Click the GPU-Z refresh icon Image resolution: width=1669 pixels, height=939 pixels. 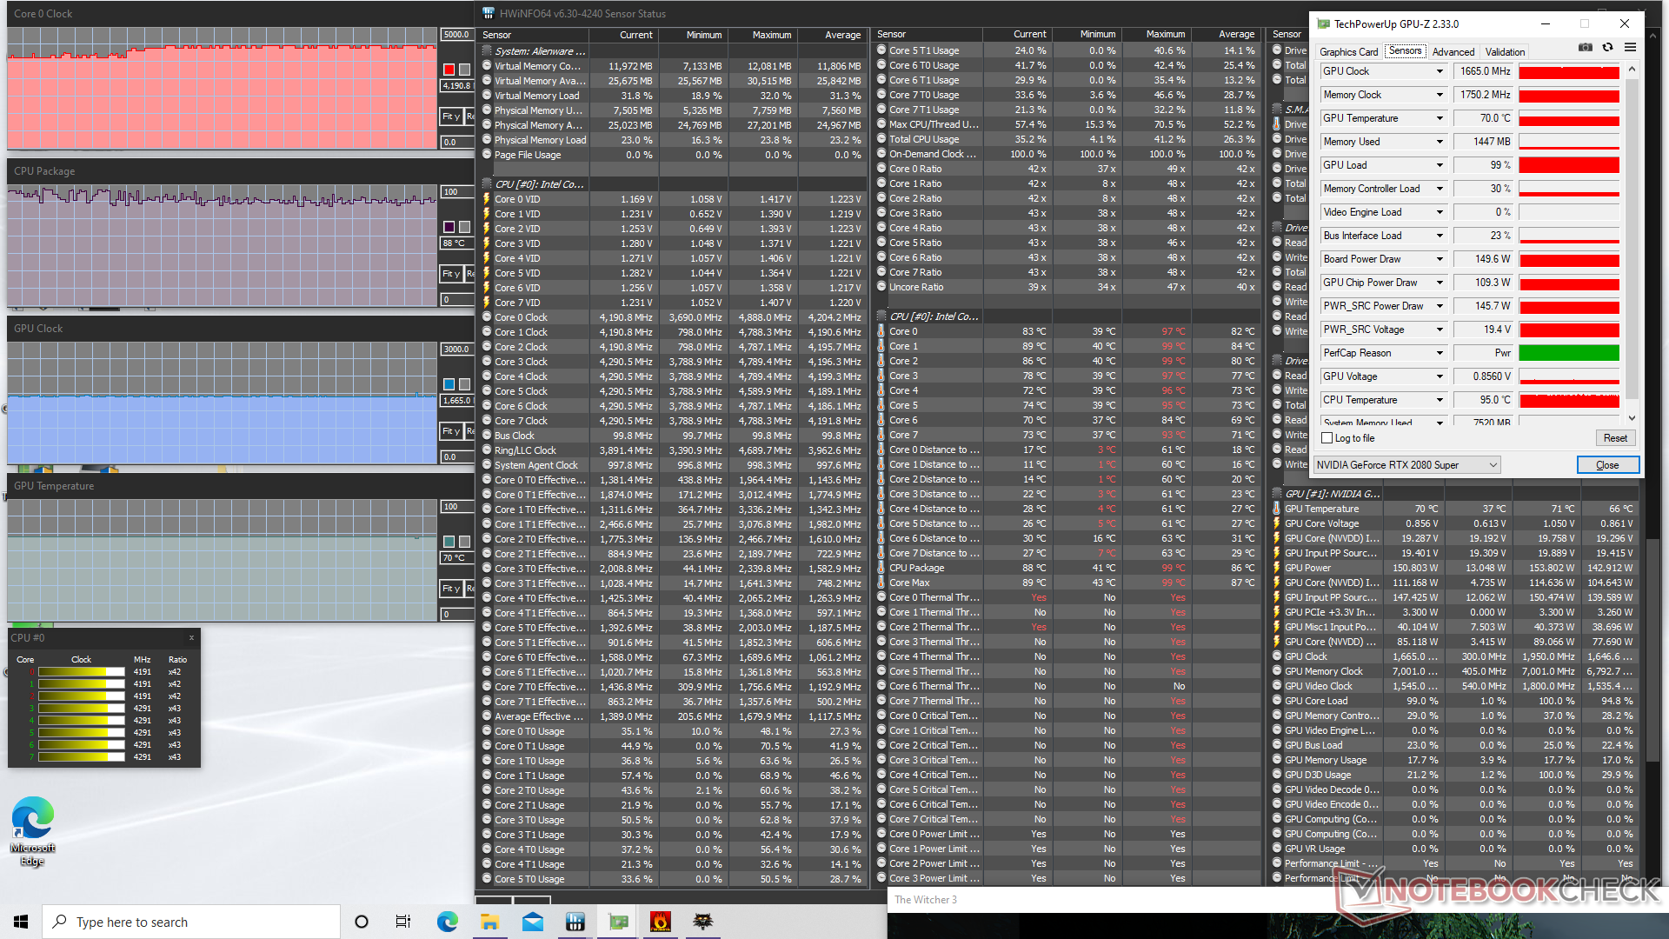[x=1607, y=48]
